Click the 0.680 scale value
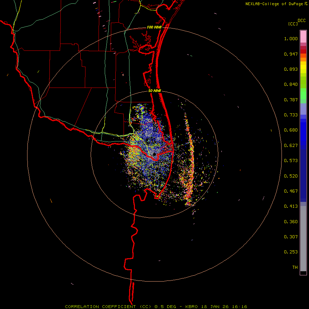This screenshot has width=309, height=309. 291,130
